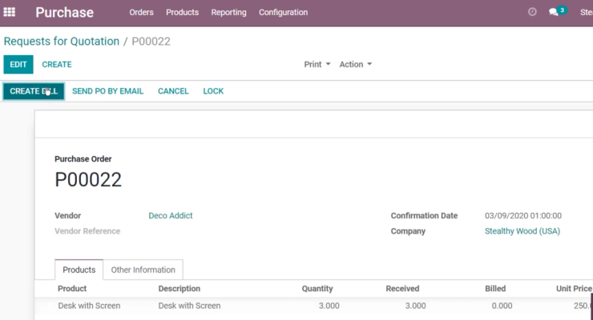Open the Reporting menu
593x320 pixels.
pos(229,12)
